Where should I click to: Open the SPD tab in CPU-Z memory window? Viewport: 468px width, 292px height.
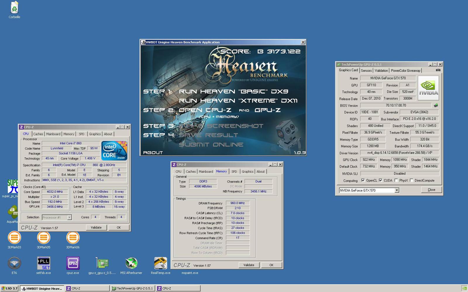(234, 172)
